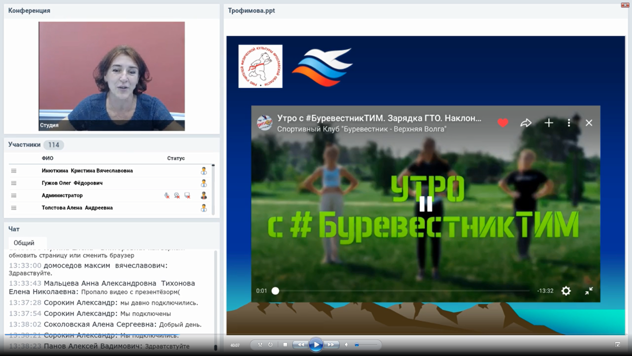The width and height of the screenshot is (632, 356).
Task: Click the participants list scrollbar
Action: 213,190
